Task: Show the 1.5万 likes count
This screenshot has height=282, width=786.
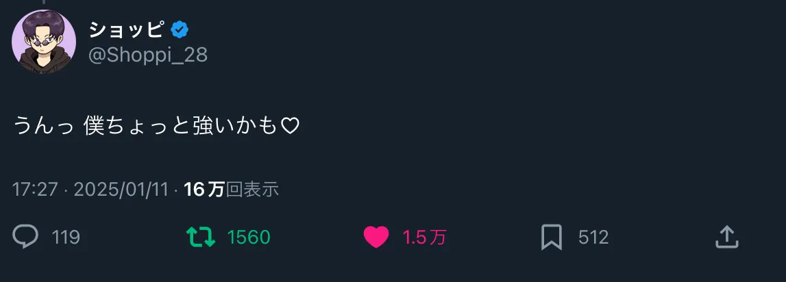Action: click(x=425, y=237)
